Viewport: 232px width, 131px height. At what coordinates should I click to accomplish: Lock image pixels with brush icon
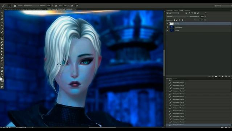pyautogui.click(x=177, y=20)
